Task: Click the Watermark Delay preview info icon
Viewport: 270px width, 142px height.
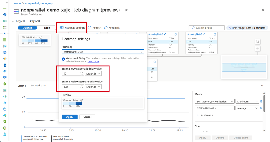Action: tap(82, 100)
